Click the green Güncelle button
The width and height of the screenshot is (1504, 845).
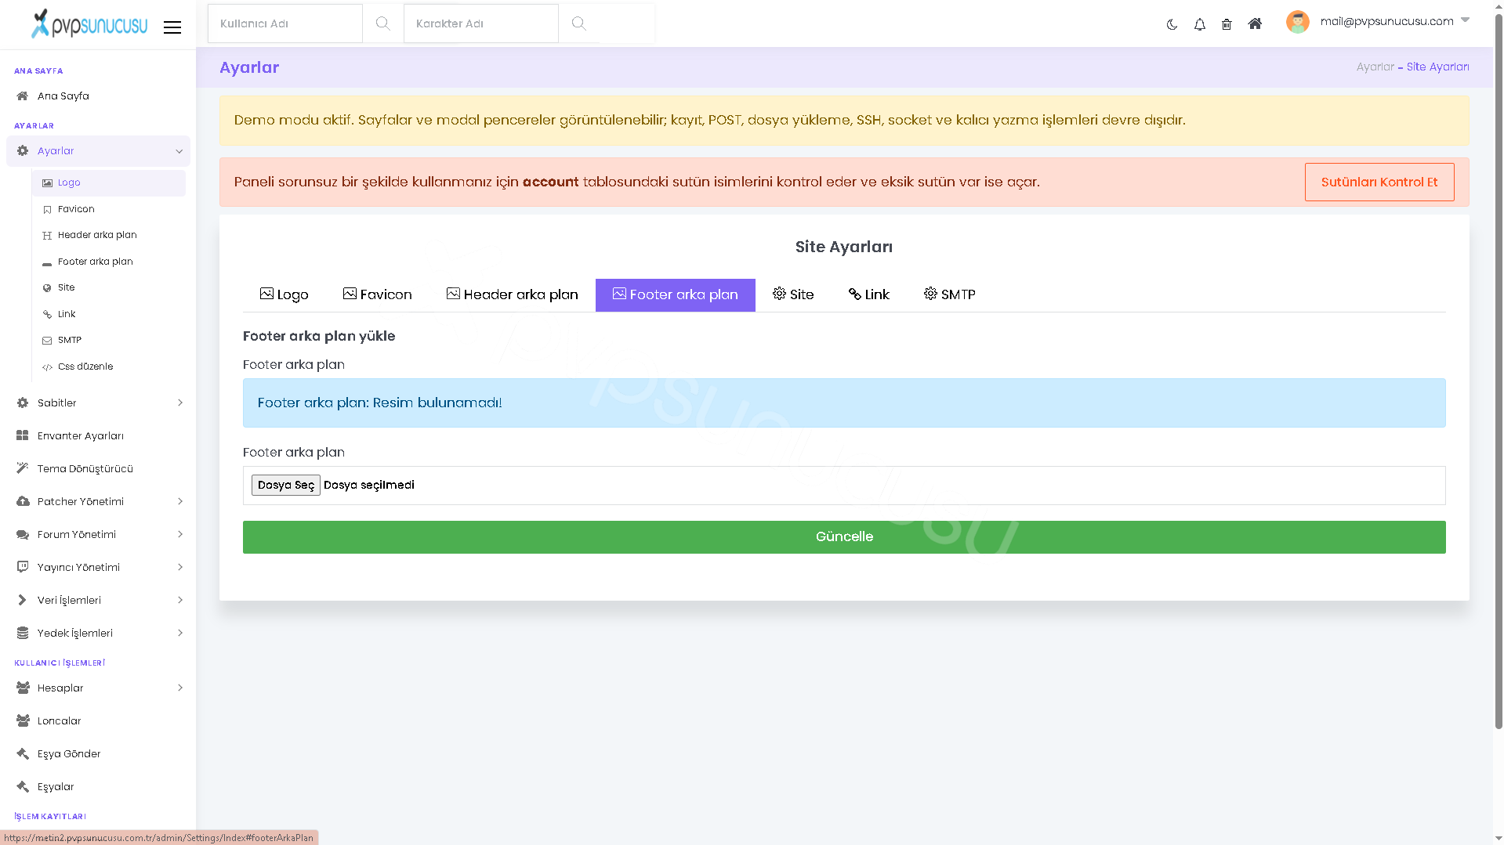(x=843, y=537)
